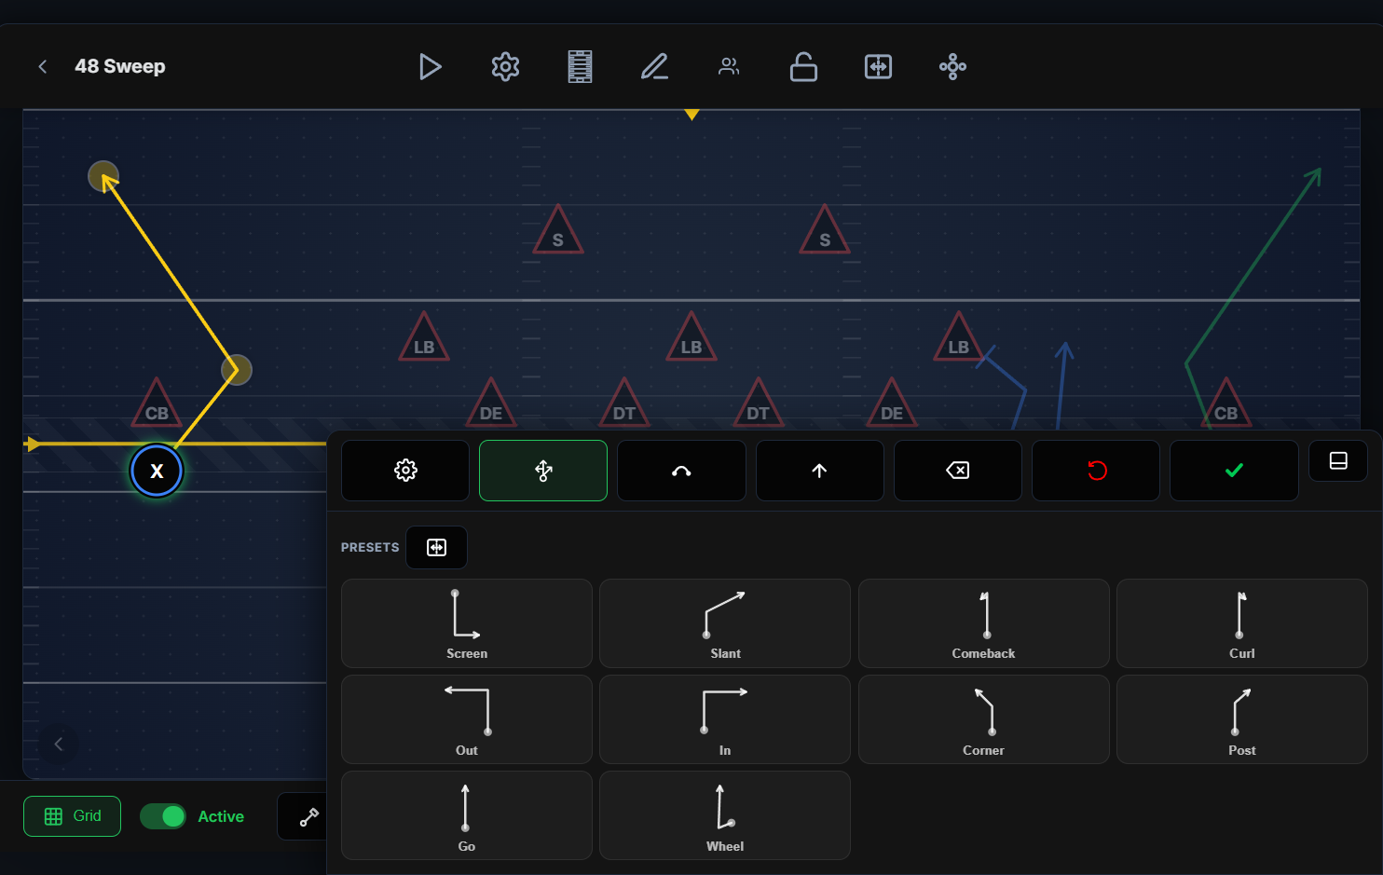The height and width of the screenshot is (875, 1383).
Task: Select the arrow end cap tool
Action: pyautogui.click(x=819, y=471)
